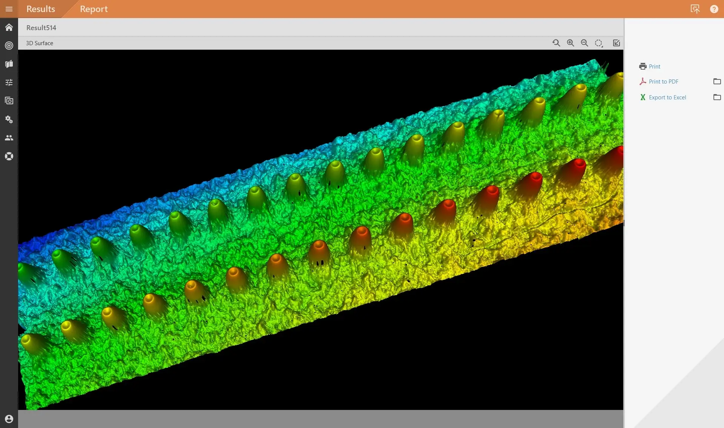Select the calibration target icon in sidebar
This screenshot has width=724, height=428.
click(x=9, y=46)
